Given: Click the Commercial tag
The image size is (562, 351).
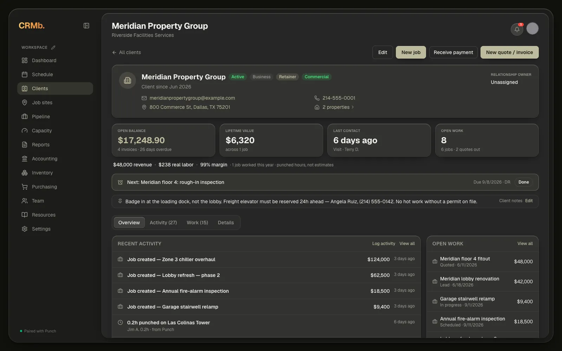Looking at the screenshot, I should click(x=316, y=77).
